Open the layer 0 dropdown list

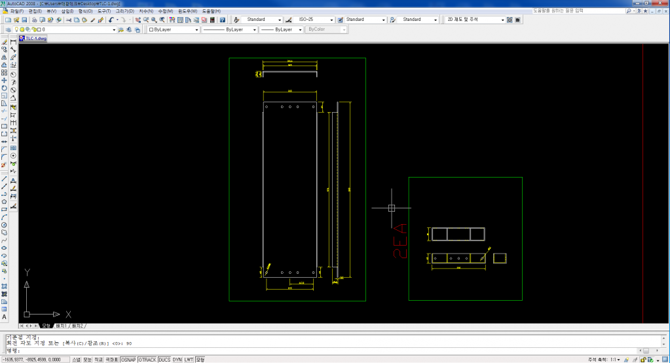pyautogui.click(x=114, y=30)
